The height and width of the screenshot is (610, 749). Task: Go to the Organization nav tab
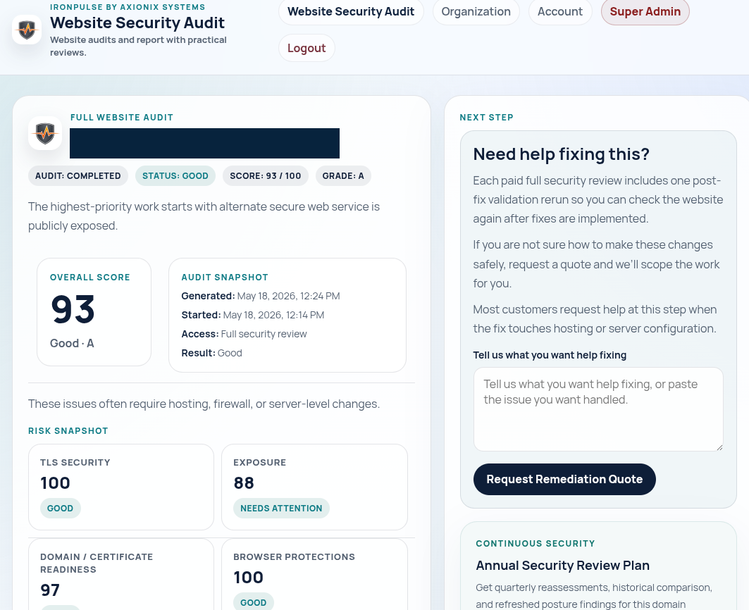(x=476, y=11)
